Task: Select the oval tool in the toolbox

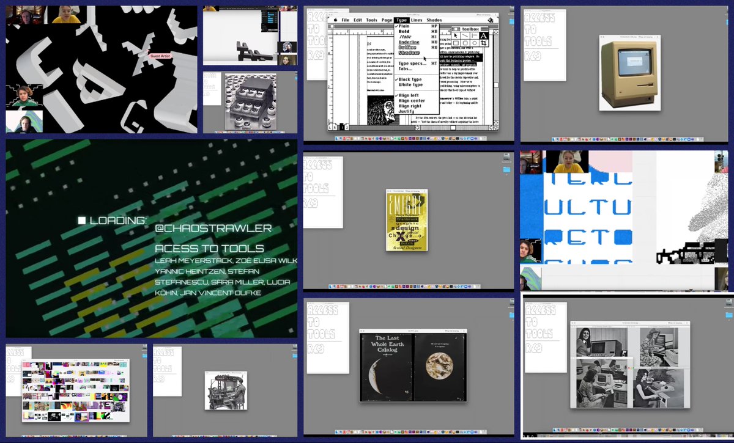Action: coord(474,43)
